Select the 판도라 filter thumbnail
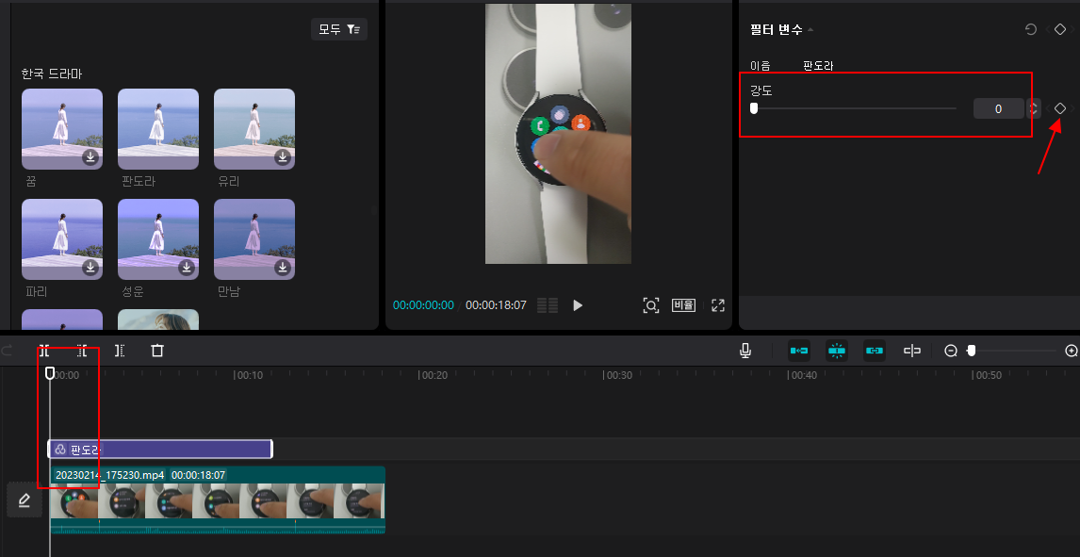This screenshot has width=1080, height=557. [158, 129]
